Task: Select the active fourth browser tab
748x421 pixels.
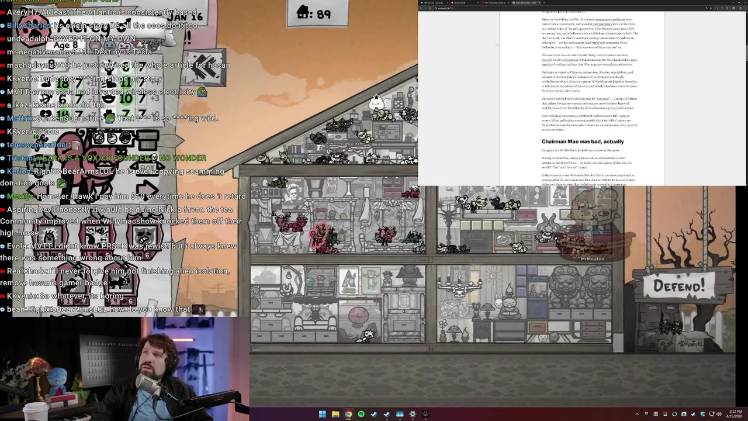Action: point(526,2)
